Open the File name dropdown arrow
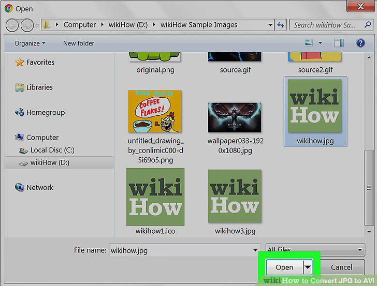Image resolution: width=377 pixels, height=286 pixels. click(x=255, y=250)
